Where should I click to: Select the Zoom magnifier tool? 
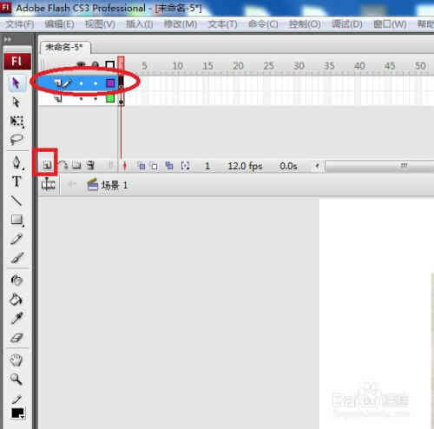[16, 379]
